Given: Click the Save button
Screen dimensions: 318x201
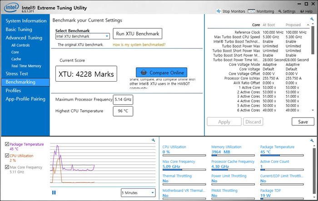Looking at the screenshot, I should tap(303, 122).
